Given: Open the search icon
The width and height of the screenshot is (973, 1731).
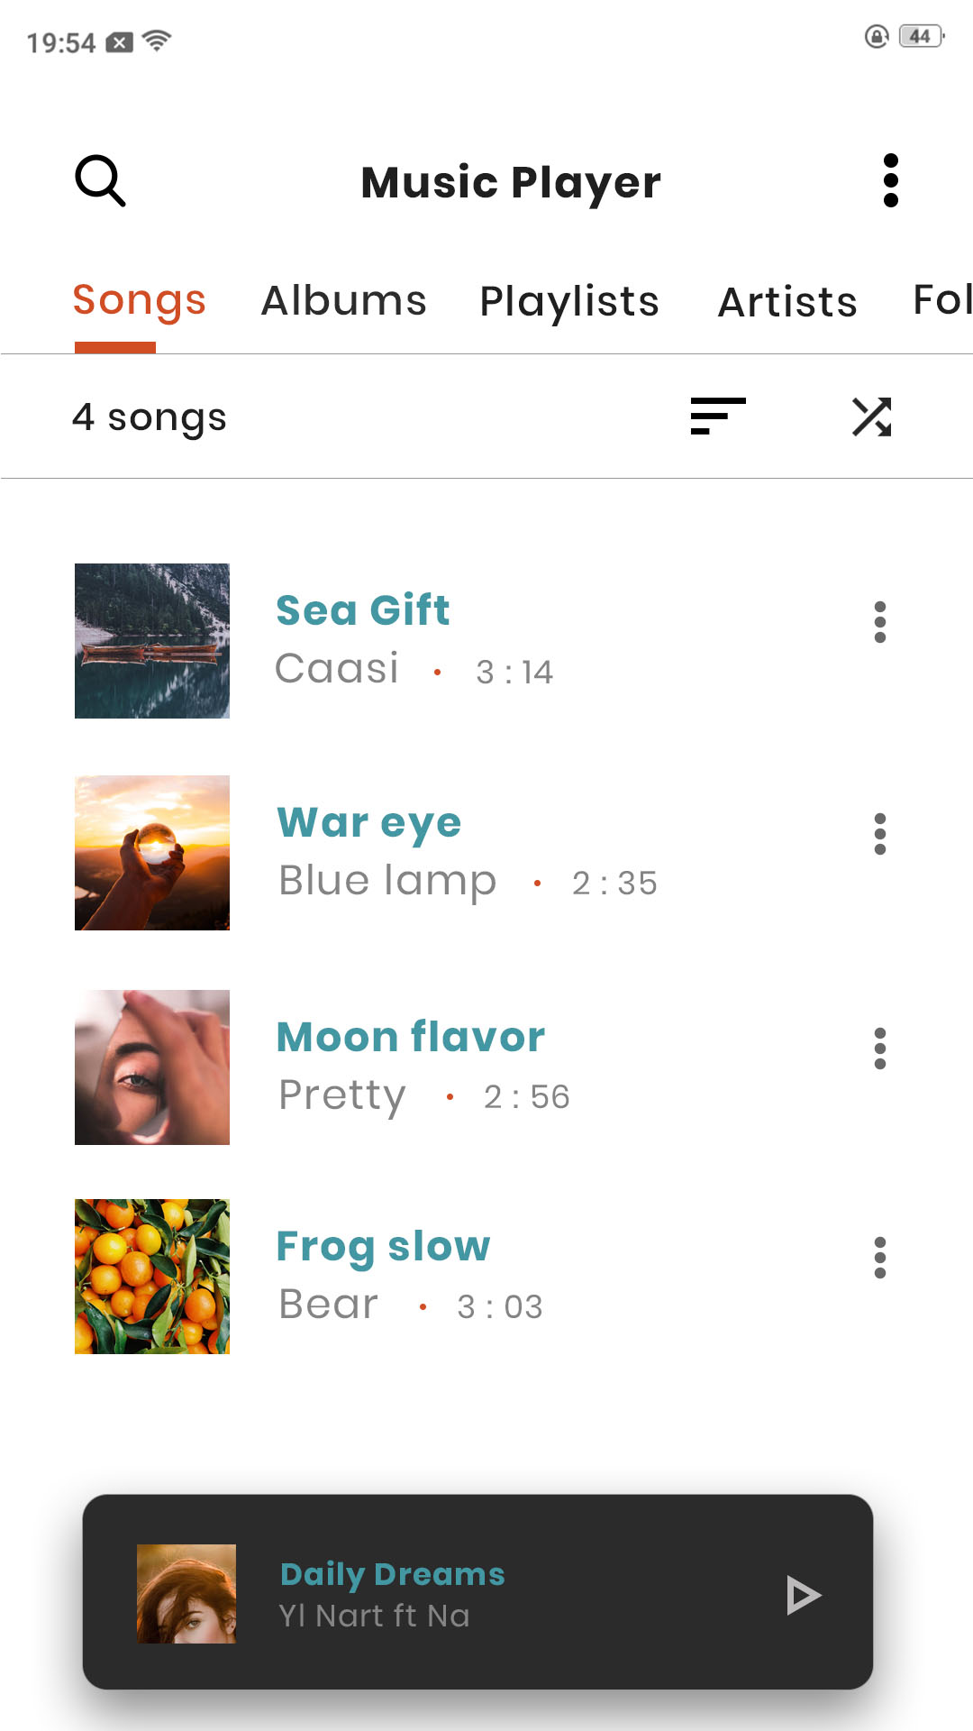Looking at the screenshot, I should 100,181.
